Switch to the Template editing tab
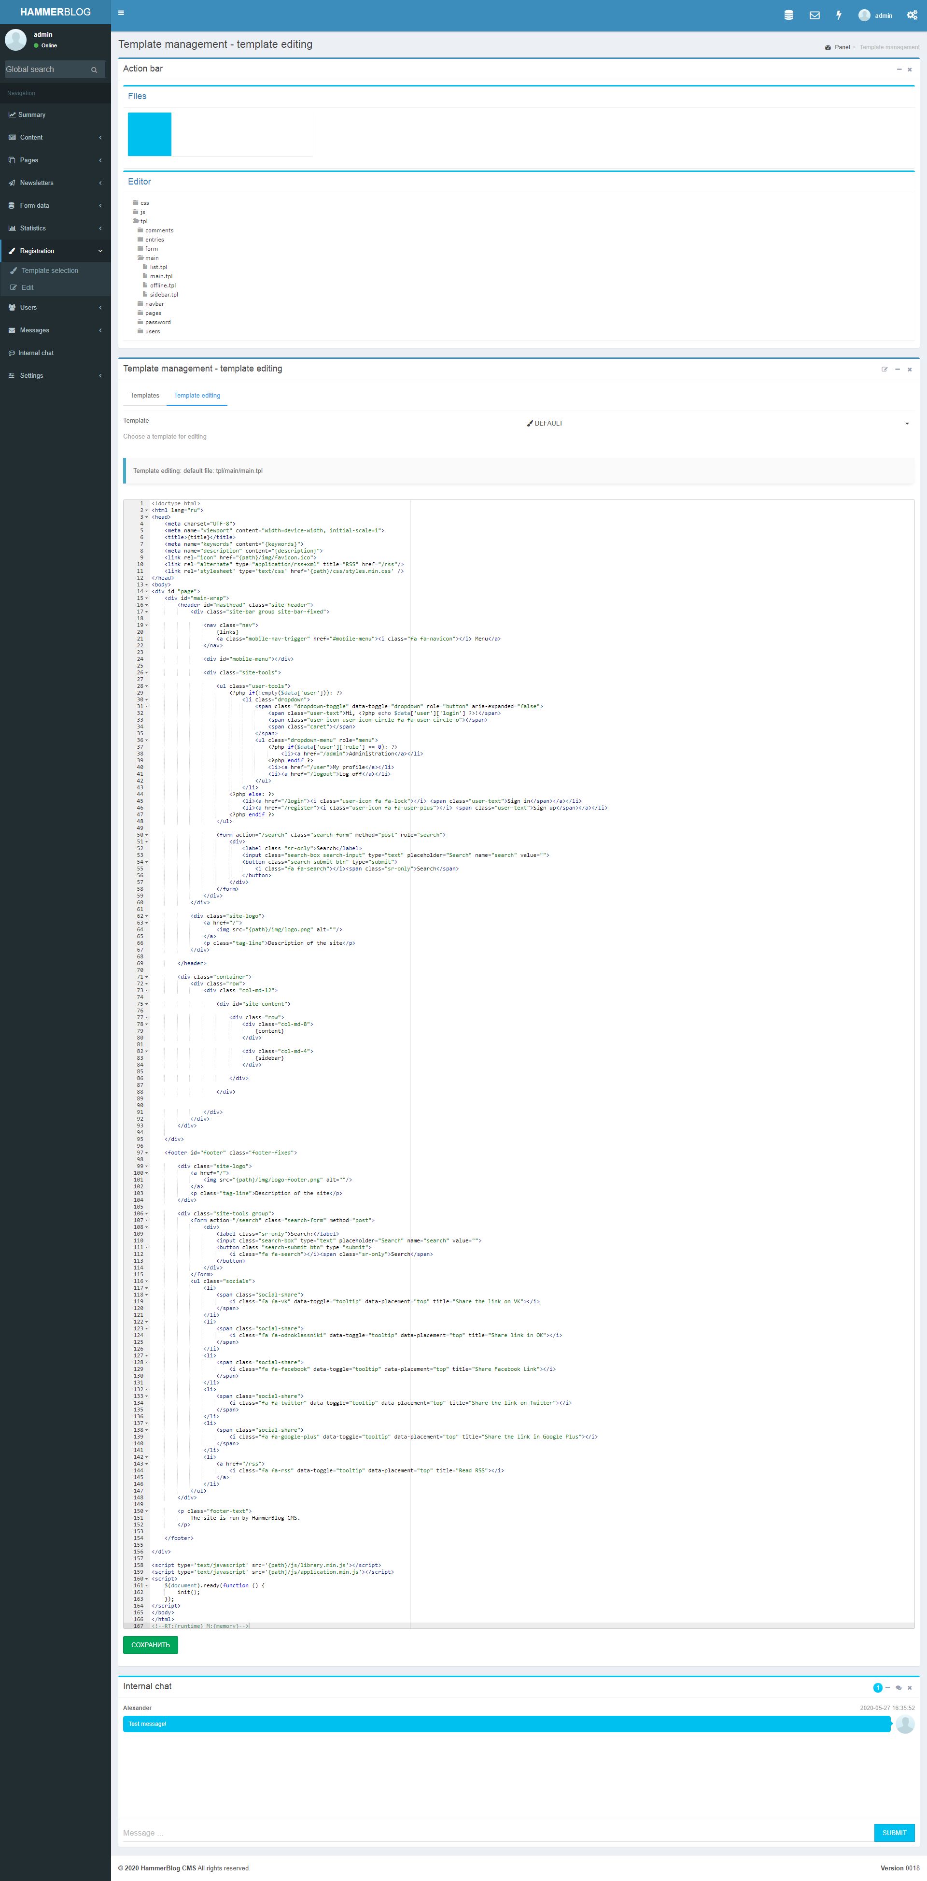This screenshot has height=1881, width=927. click(x=197, y=395)
